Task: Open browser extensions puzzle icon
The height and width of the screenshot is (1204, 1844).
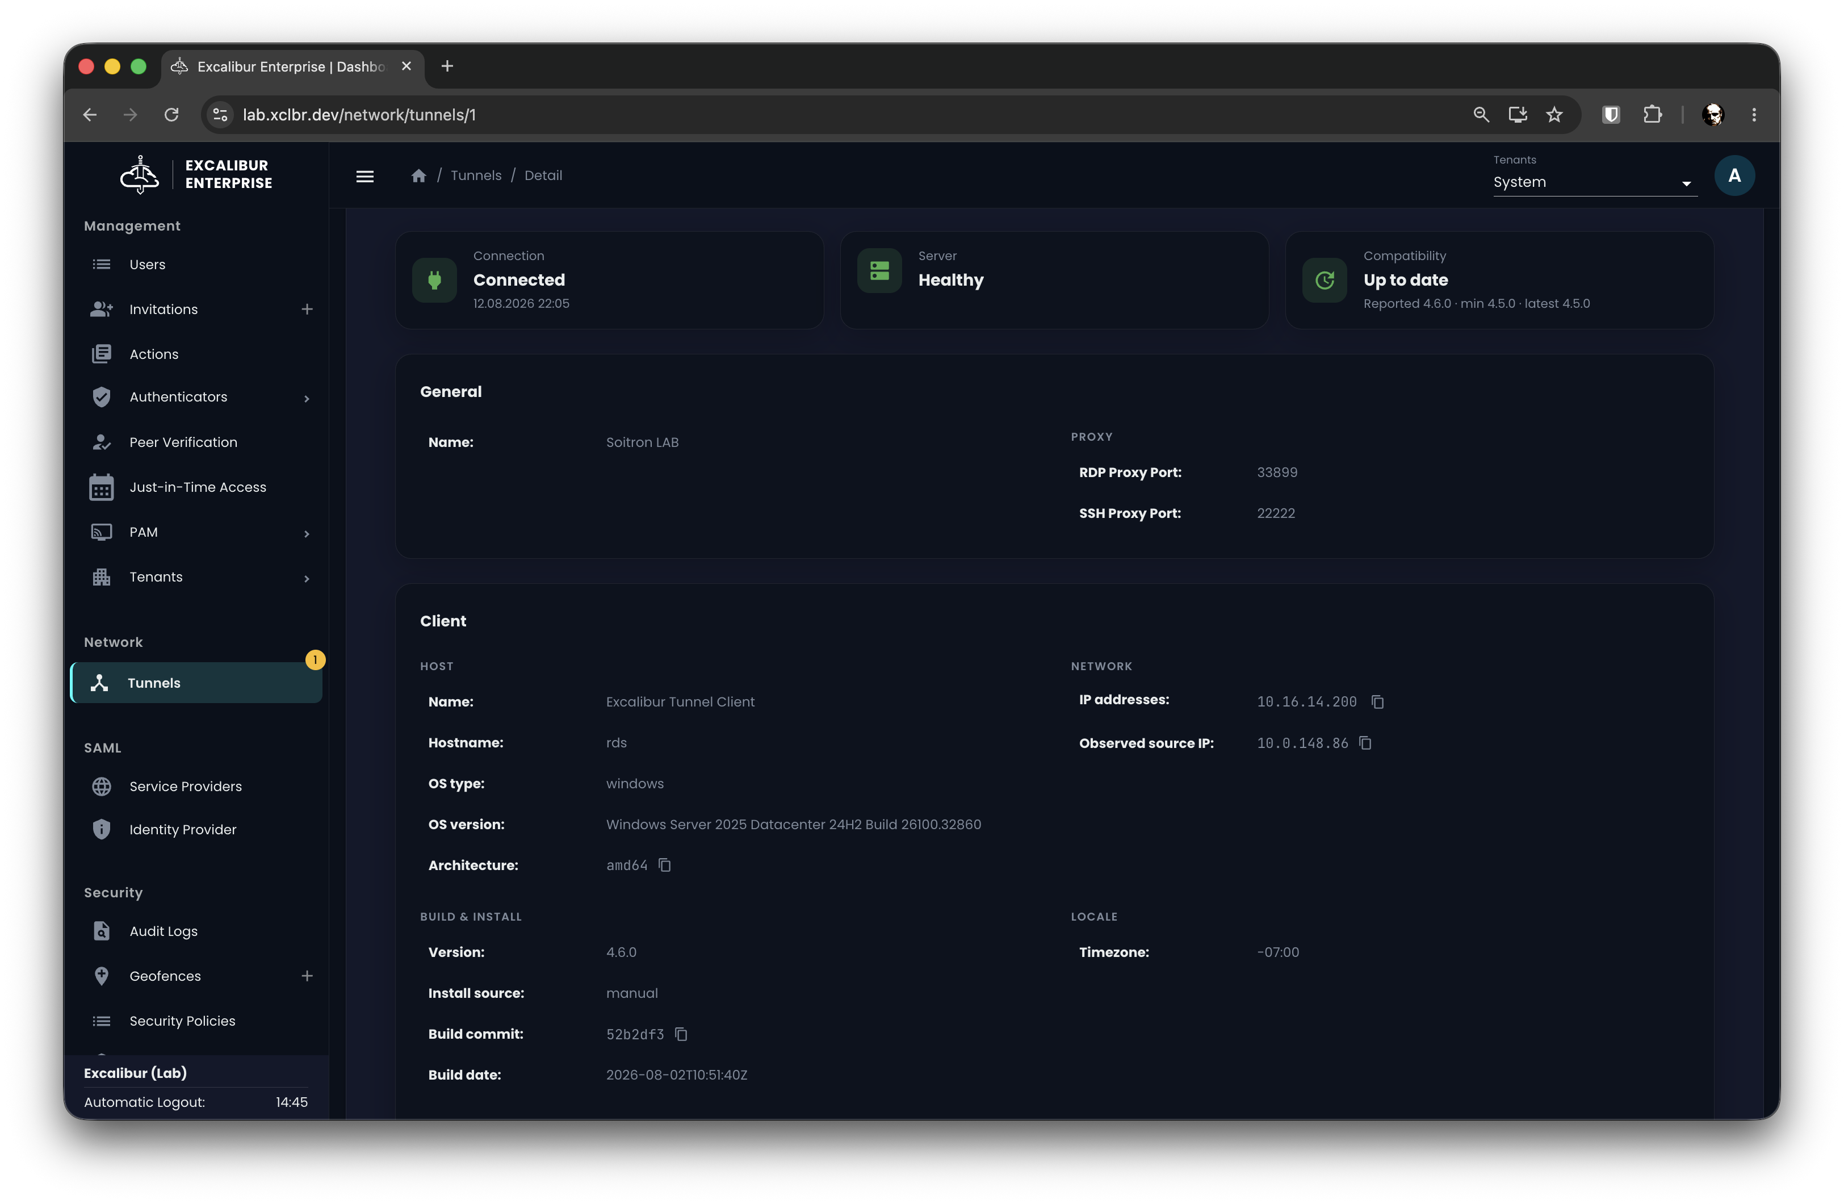Action: click(1652, 115)
